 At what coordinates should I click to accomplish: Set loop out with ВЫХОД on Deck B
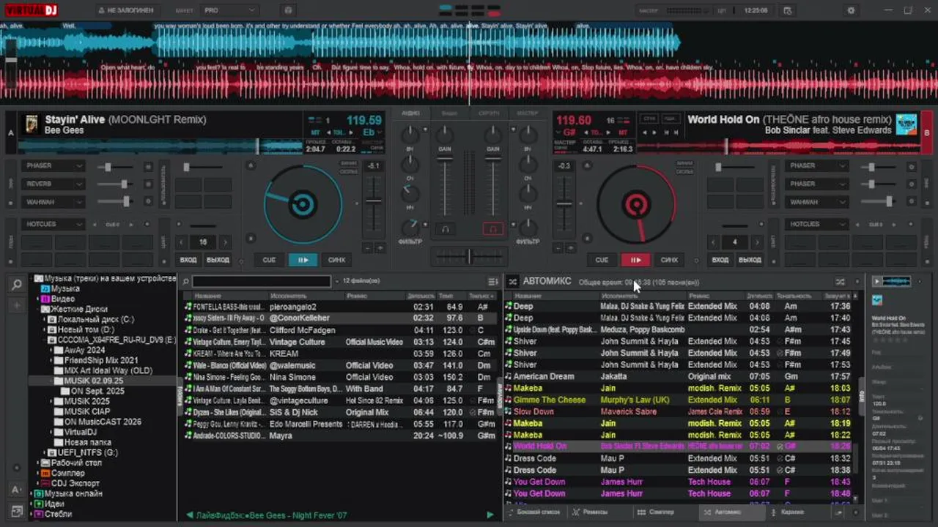coord(750,260)
